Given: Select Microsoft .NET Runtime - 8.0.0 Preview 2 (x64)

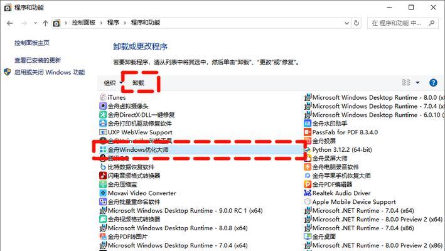Looking at the screenshot, I should click(x=377, y=219).
